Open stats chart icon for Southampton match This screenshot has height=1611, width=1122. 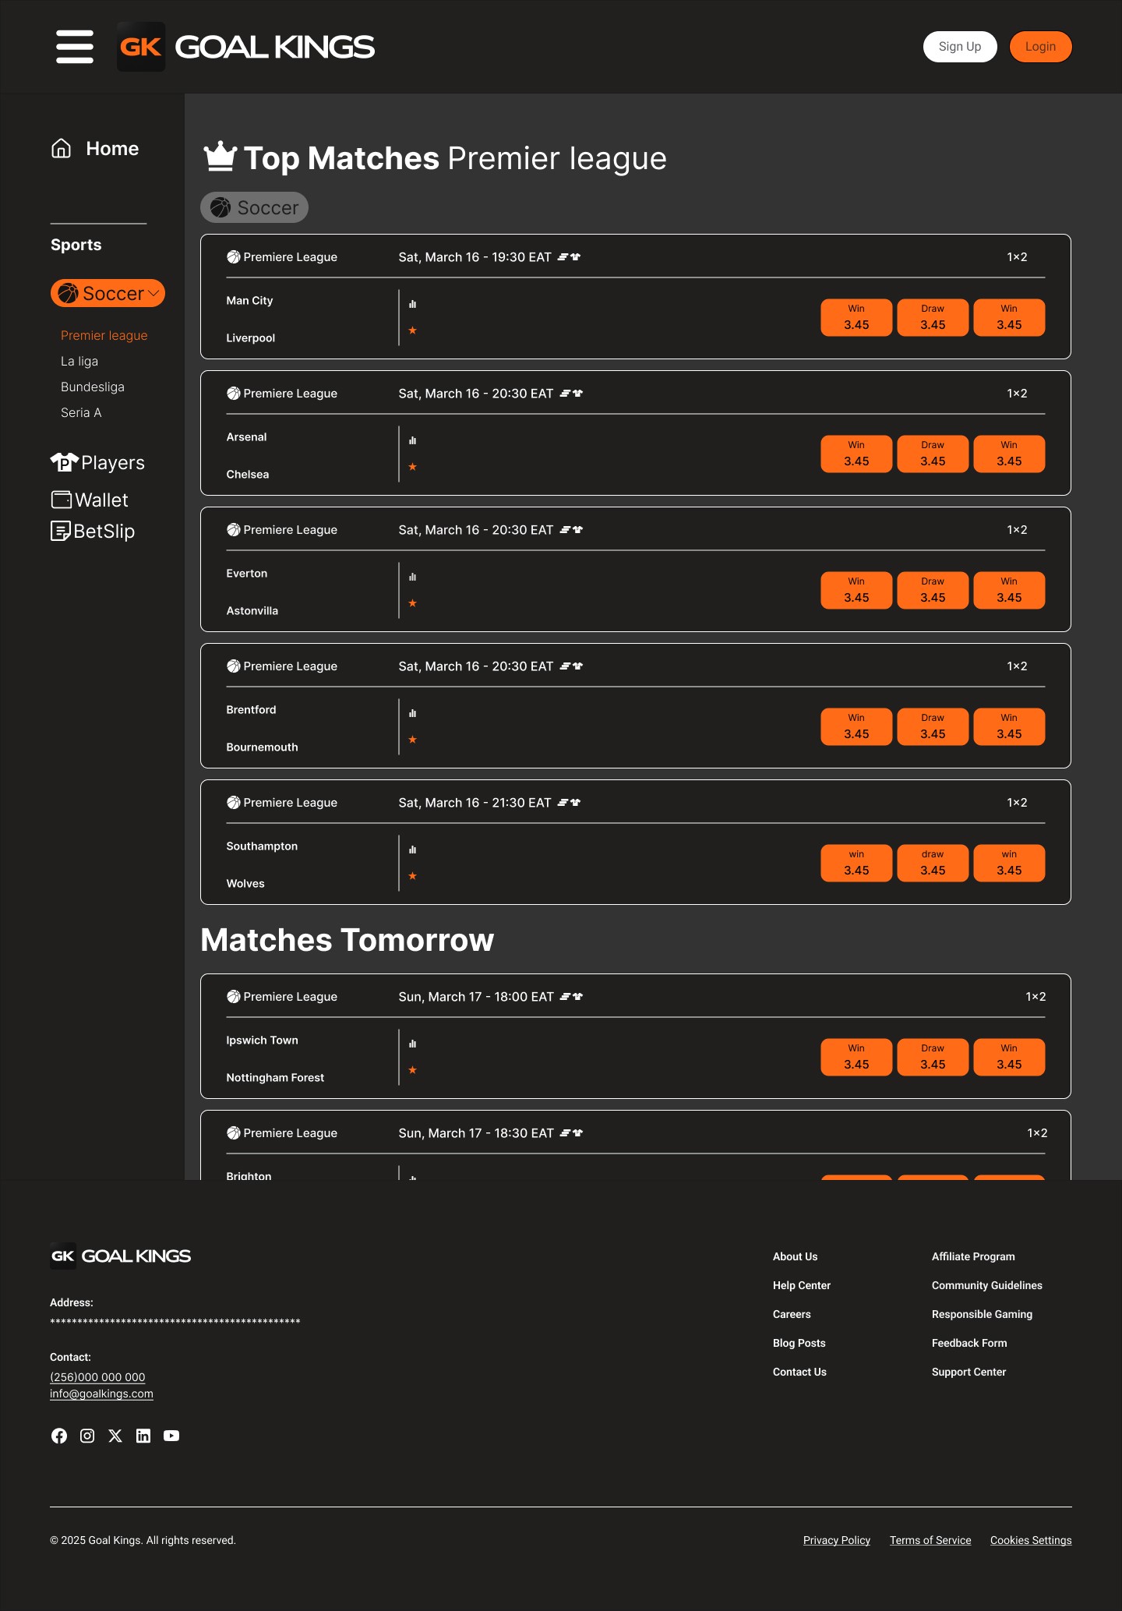click(413, 850)
